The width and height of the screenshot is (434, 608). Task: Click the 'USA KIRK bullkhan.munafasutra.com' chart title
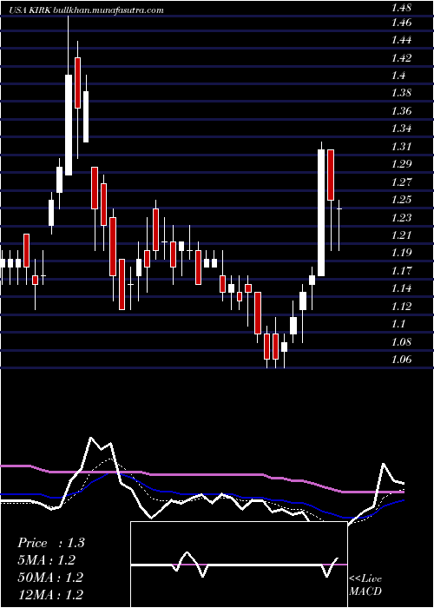point(87,10)
